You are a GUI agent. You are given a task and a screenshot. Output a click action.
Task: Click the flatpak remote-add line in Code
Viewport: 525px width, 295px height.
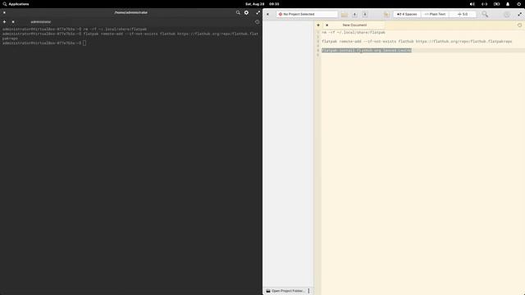(417, 42)
